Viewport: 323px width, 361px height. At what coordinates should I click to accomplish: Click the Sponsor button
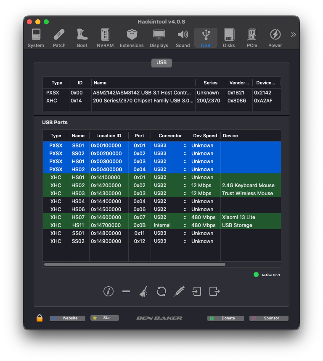click(x=269, y=318)
